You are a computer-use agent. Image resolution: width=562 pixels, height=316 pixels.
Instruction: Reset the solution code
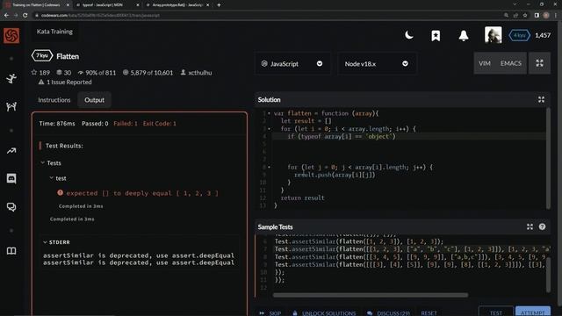point(429,312)
